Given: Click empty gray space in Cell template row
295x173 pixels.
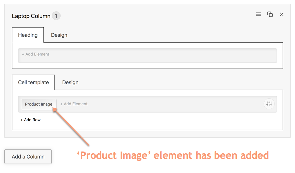Looking at the screenshot, I should point(174,104).
